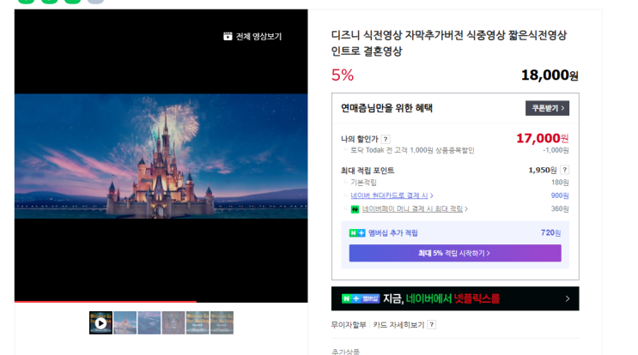Click the Disney castle video frame
Image resolution: width=638 pixels, height=355 pixels.
161,156
